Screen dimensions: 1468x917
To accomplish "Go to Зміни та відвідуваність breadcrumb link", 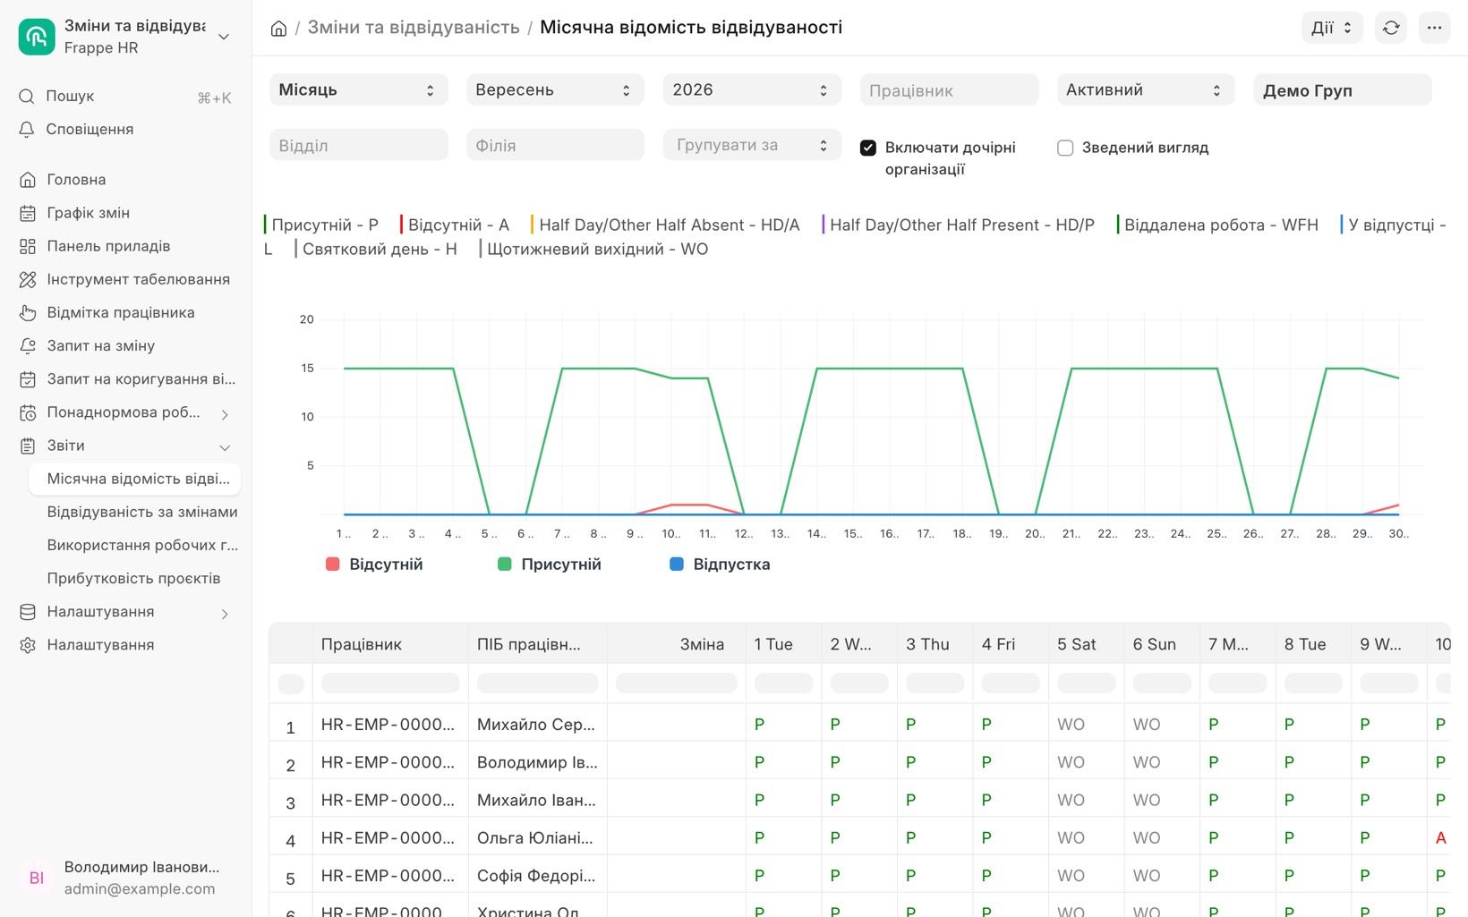I will 414,28.
